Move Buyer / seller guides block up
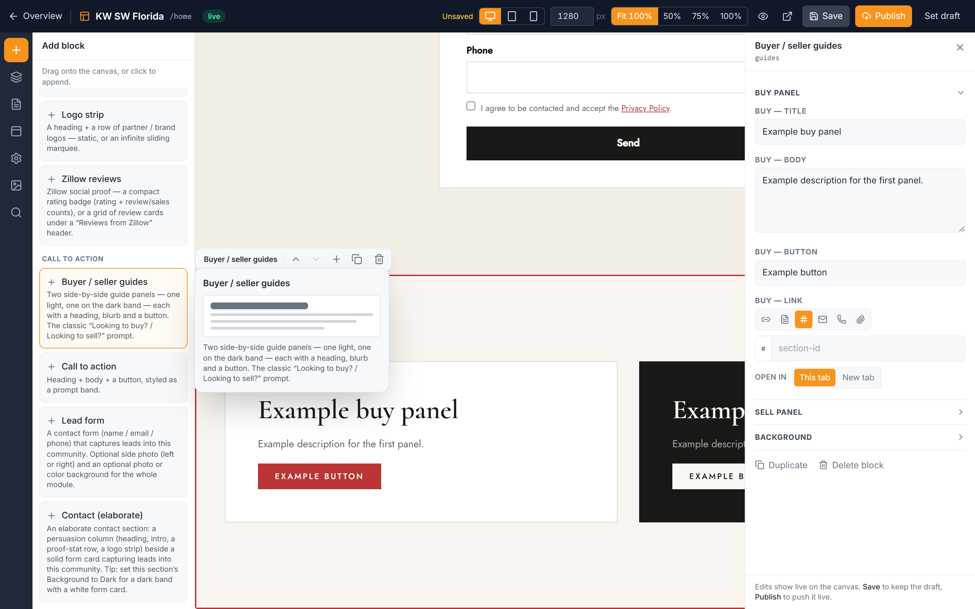 point(296,260)
